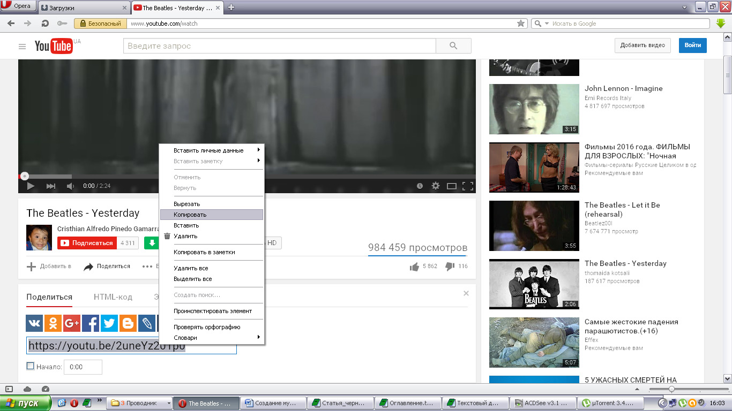Click the YouTube search input field
Screen dimensions: 732x411
click(280, 46)
